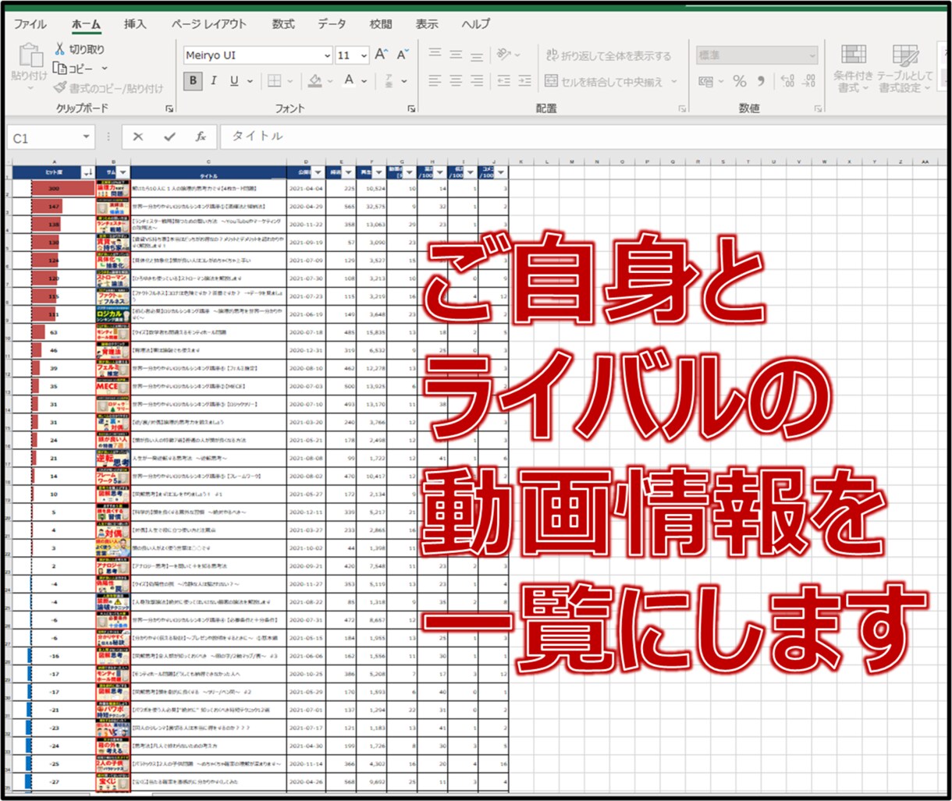The height and width of the screenshot is (801, 952).
Task: Apply the fill color bucket
Action: 314,80
